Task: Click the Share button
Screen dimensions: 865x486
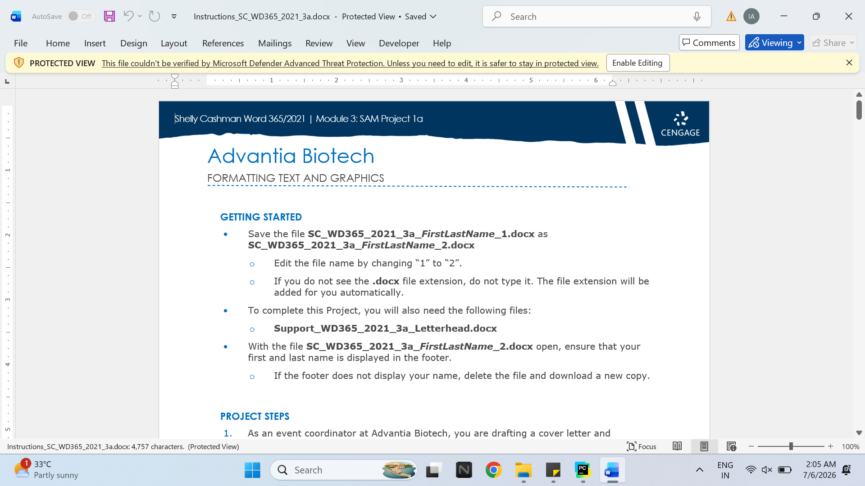Action: [x=833, y=43]
